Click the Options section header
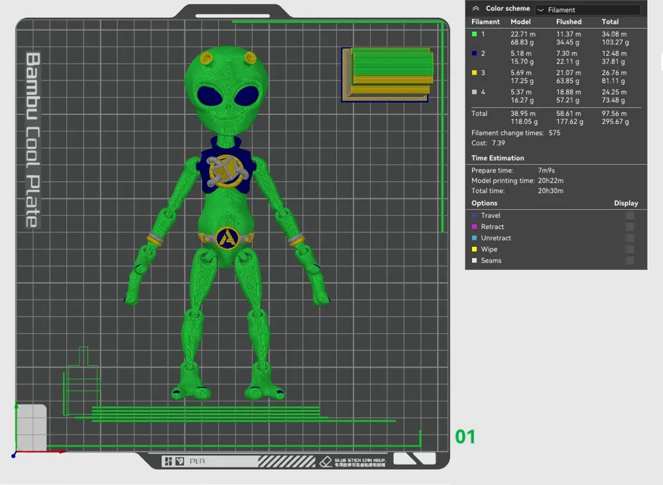 484,203
